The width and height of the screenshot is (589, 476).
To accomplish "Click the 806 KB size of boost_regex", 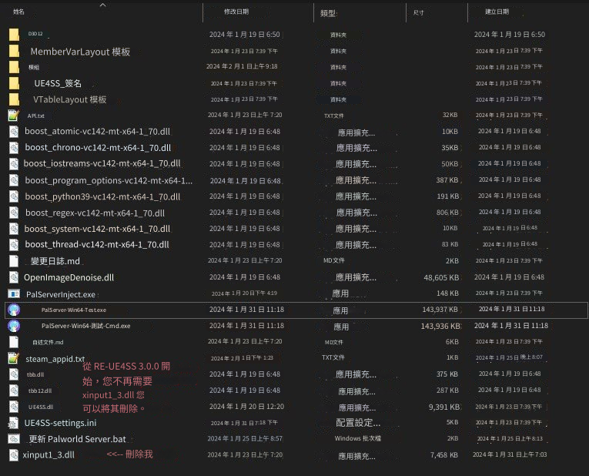I will click(447, 213).
